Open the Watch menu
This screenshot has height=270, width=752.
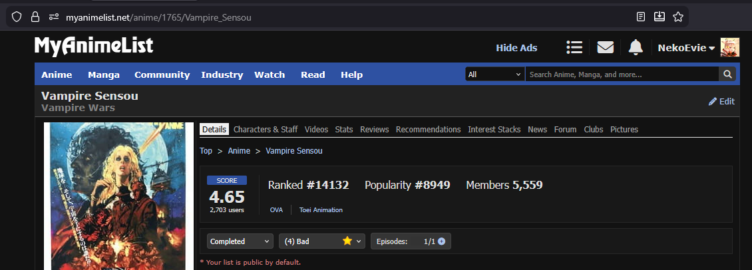(270, 74)
